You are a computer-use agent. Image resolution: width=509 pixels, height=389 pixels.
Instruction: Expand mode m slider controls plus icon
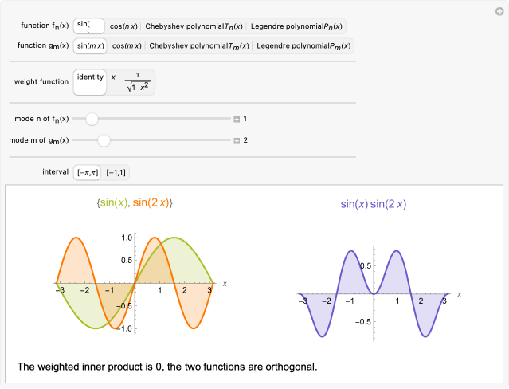pos(237,140)
